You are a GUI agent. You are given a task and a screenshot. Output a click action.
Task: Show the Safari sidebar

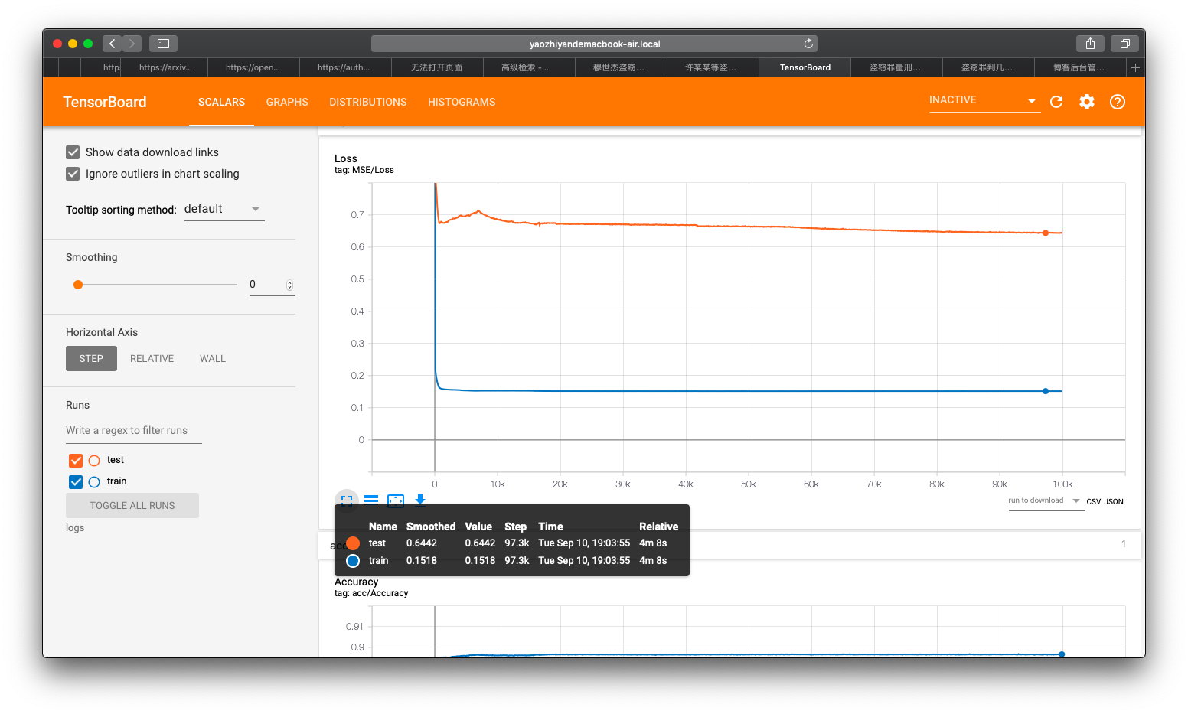163,44
